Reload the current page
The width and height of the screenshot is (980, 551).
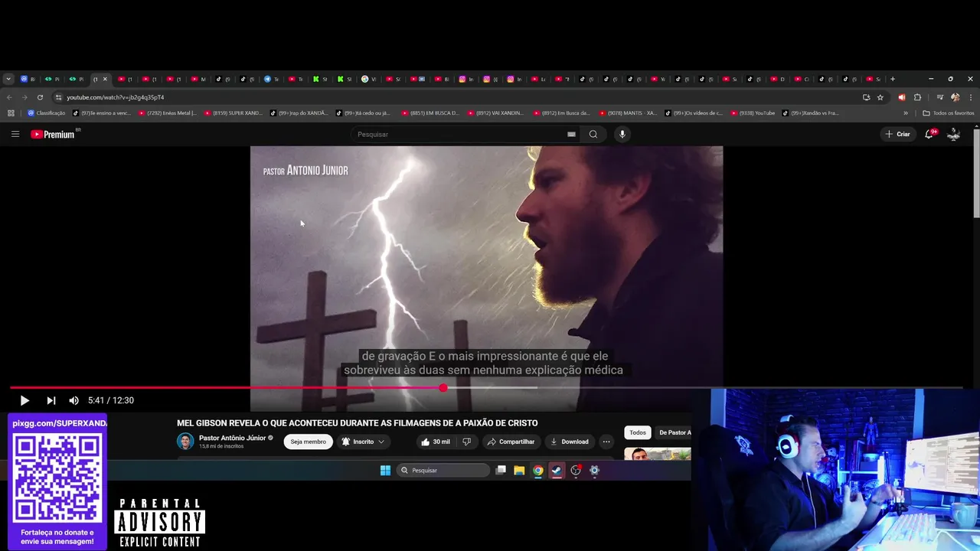pyautogui.click(x=40, y=97)
